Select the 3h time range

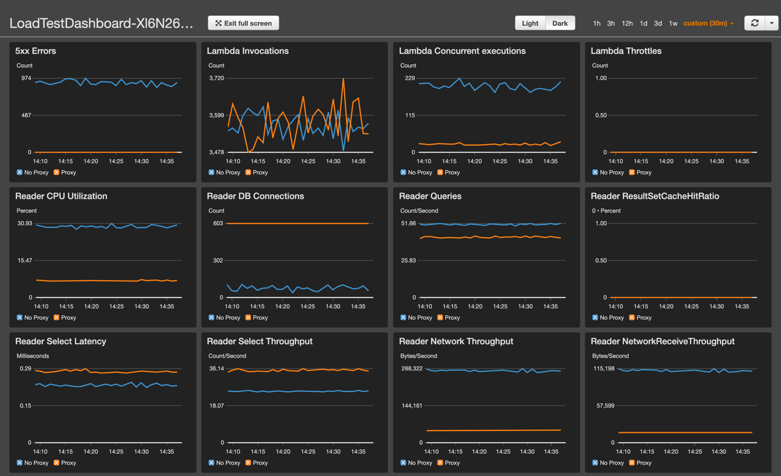tap(611, 23)
